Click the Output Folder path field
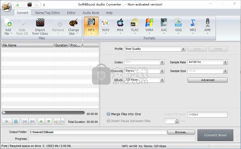The width and height of the screenshot is (241, 149). click(x=98, y=132)
